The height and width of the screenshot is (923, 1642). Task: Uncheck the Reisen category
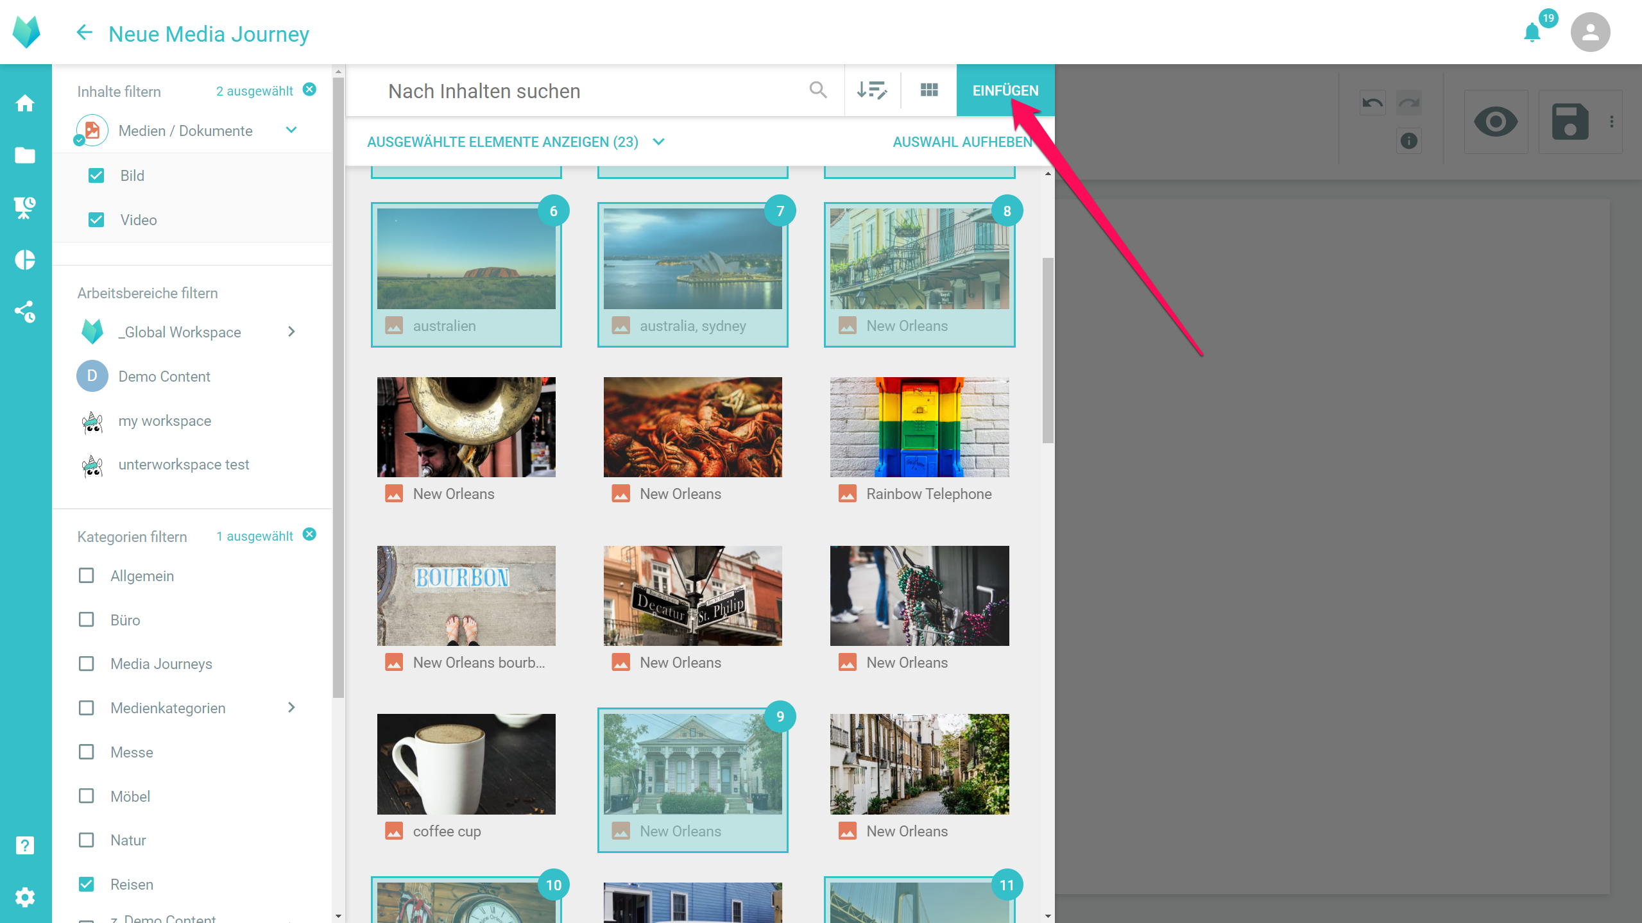tap(86, 884)
